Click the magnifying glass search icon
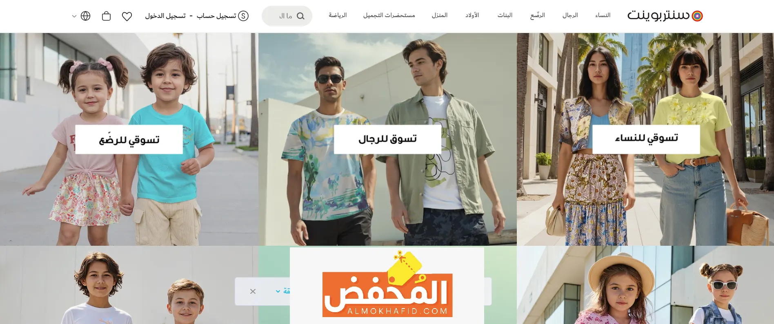This screenshot has width=774, height=324. click(x=300, y=16)
